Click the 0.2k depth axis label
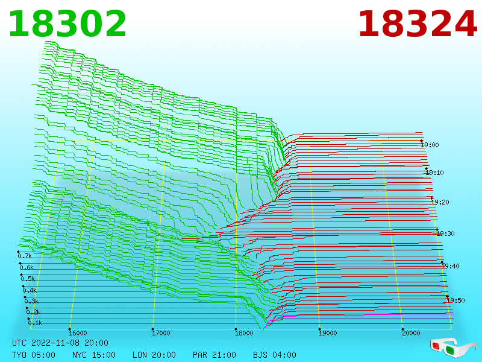This screenshot has width=482, height=362. tap(33, 312)
